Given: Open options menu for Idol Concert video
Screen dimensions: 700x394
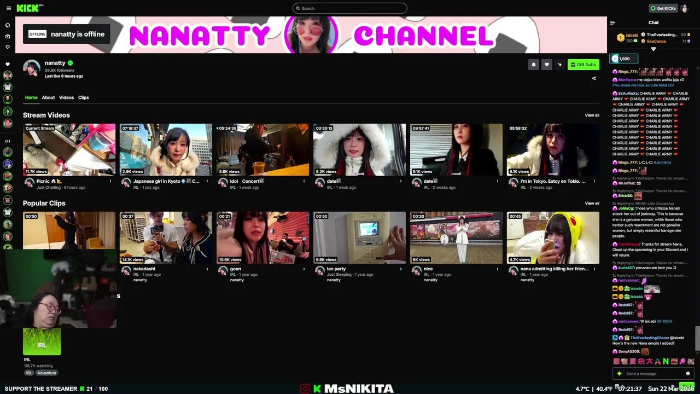Looking at the screenshot, I should (304, 181).
